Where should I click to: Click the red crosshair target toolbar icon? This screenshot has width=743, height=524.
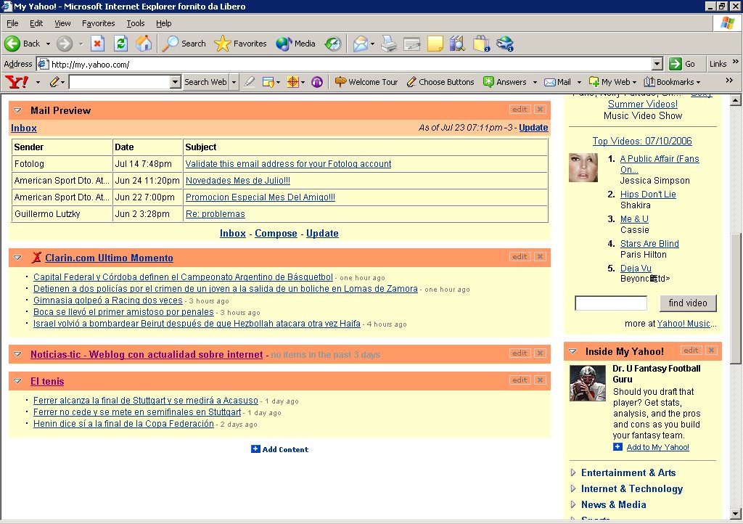coord(293,82)
